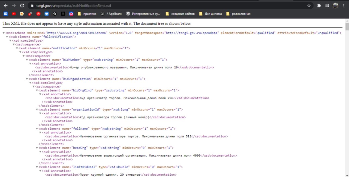View site info via the lock icon
Screen dimensions: 349x177
click(32, 5)
